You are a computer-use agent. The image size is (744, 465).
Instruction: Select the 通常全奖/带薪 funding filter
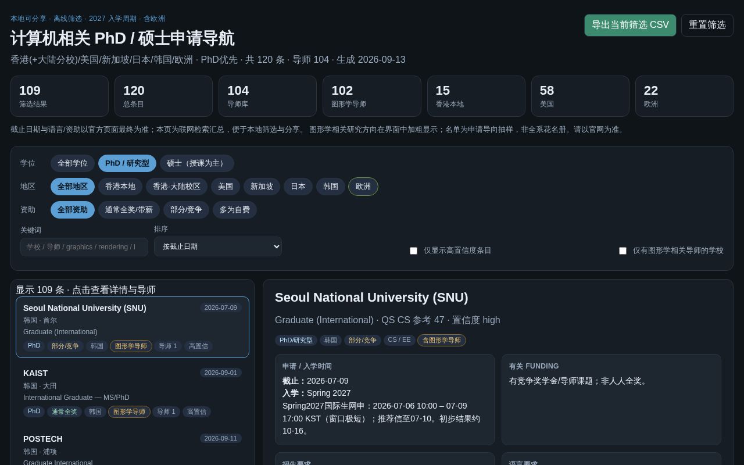coord(129,210)
